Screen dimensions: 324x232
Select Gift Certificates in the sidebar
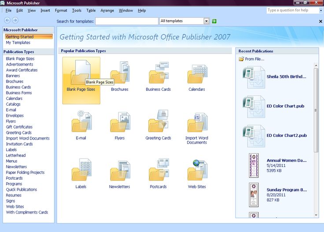click(19, 127)
